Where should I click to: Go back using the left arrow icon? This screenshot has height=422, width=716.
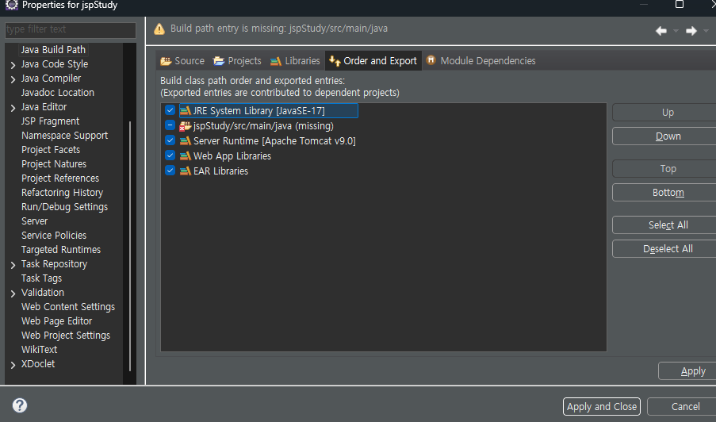click(660, 31)
